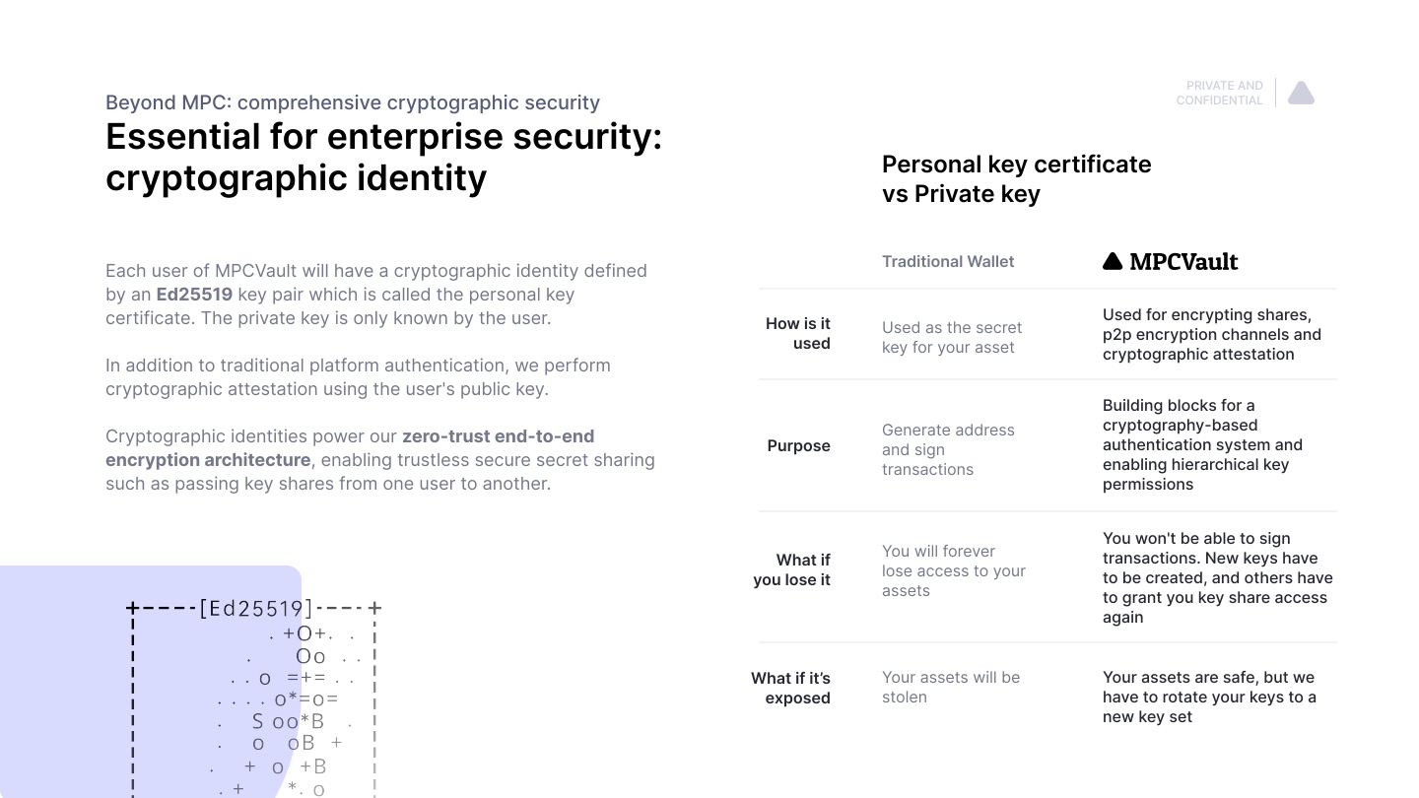Click the "Personal key certificate vs Private key" heading
Viewport: 1419px width, 798px height.
tap(1016, 178)
